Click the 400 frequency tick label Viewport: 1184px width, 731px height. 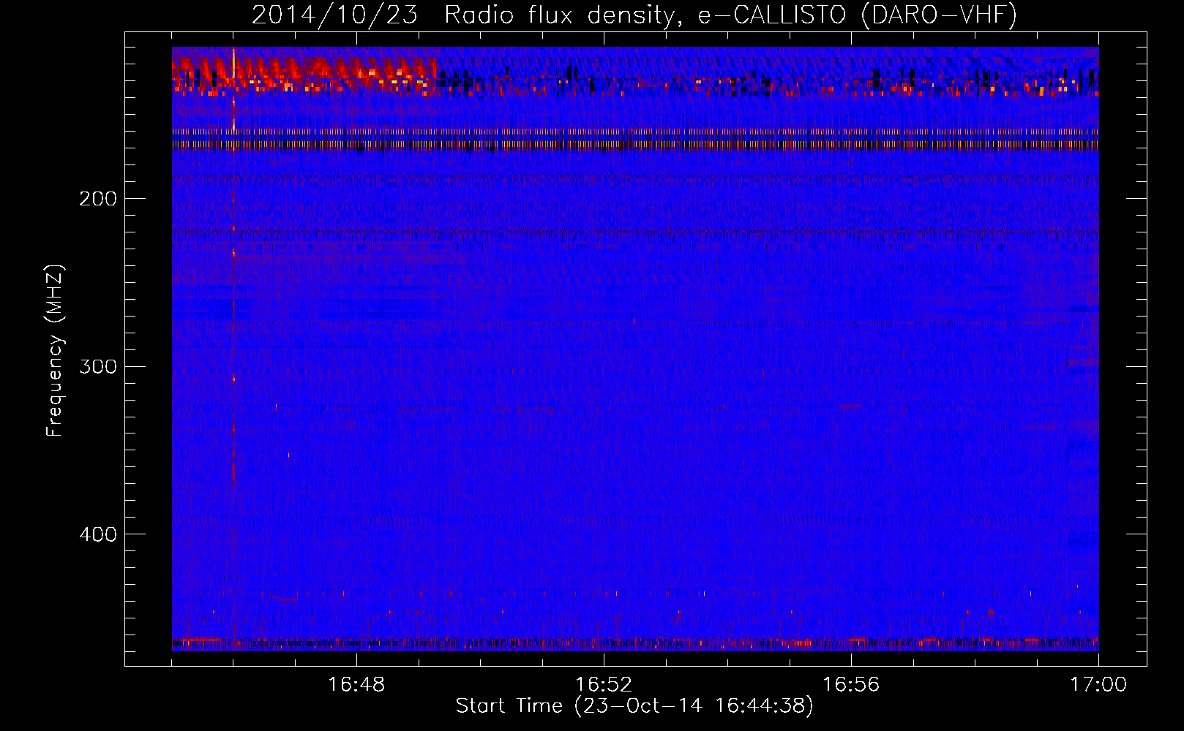pyautogui.click(x=98, y=534)
